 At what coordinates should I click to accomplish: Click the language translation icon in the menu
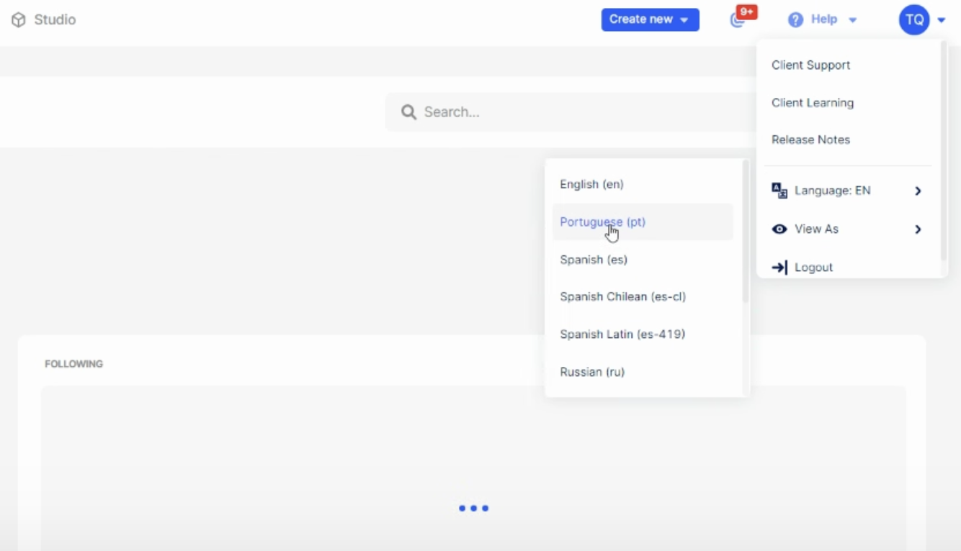[778, 190]
